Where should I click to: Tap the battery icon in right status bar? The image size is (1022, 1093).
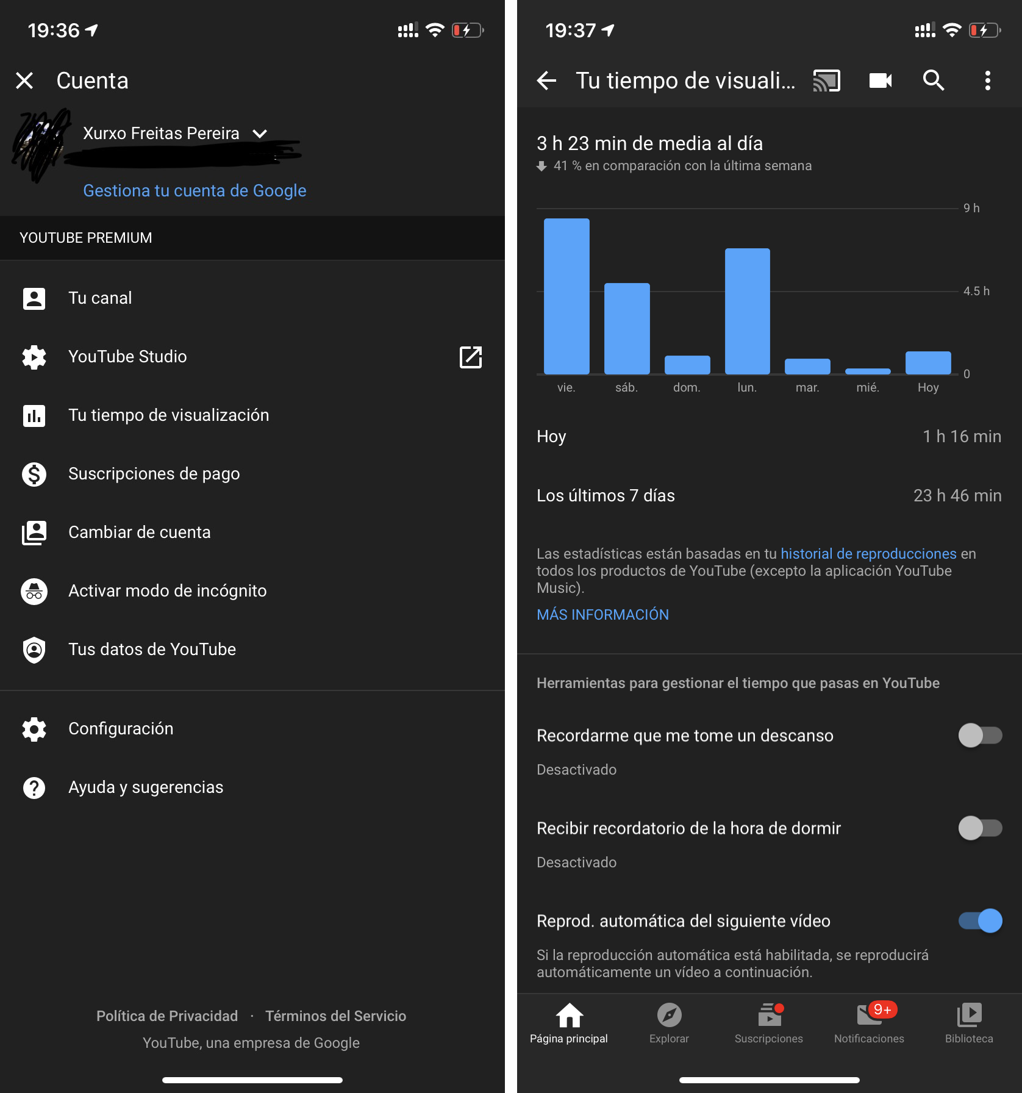(985, 30)
